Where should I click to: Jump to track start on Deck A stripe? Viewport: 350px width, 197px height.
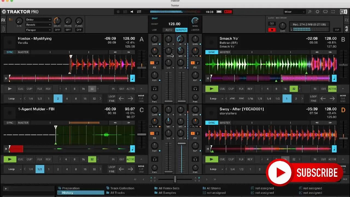tap(6, 79)
